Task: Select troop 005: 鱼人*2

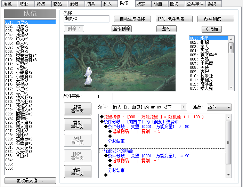Action: pyautogui.click(x=30, y=39)
